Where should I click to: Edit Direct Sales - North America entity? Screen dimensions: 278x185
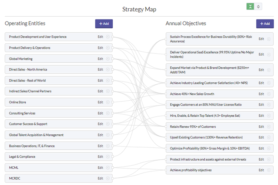click(100, 69)
